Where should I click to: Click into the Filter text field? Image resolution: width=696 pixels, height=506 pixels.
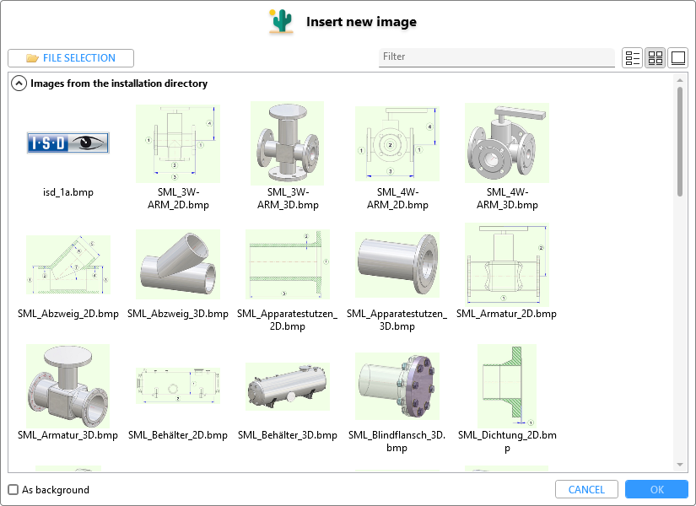point(496,57)
